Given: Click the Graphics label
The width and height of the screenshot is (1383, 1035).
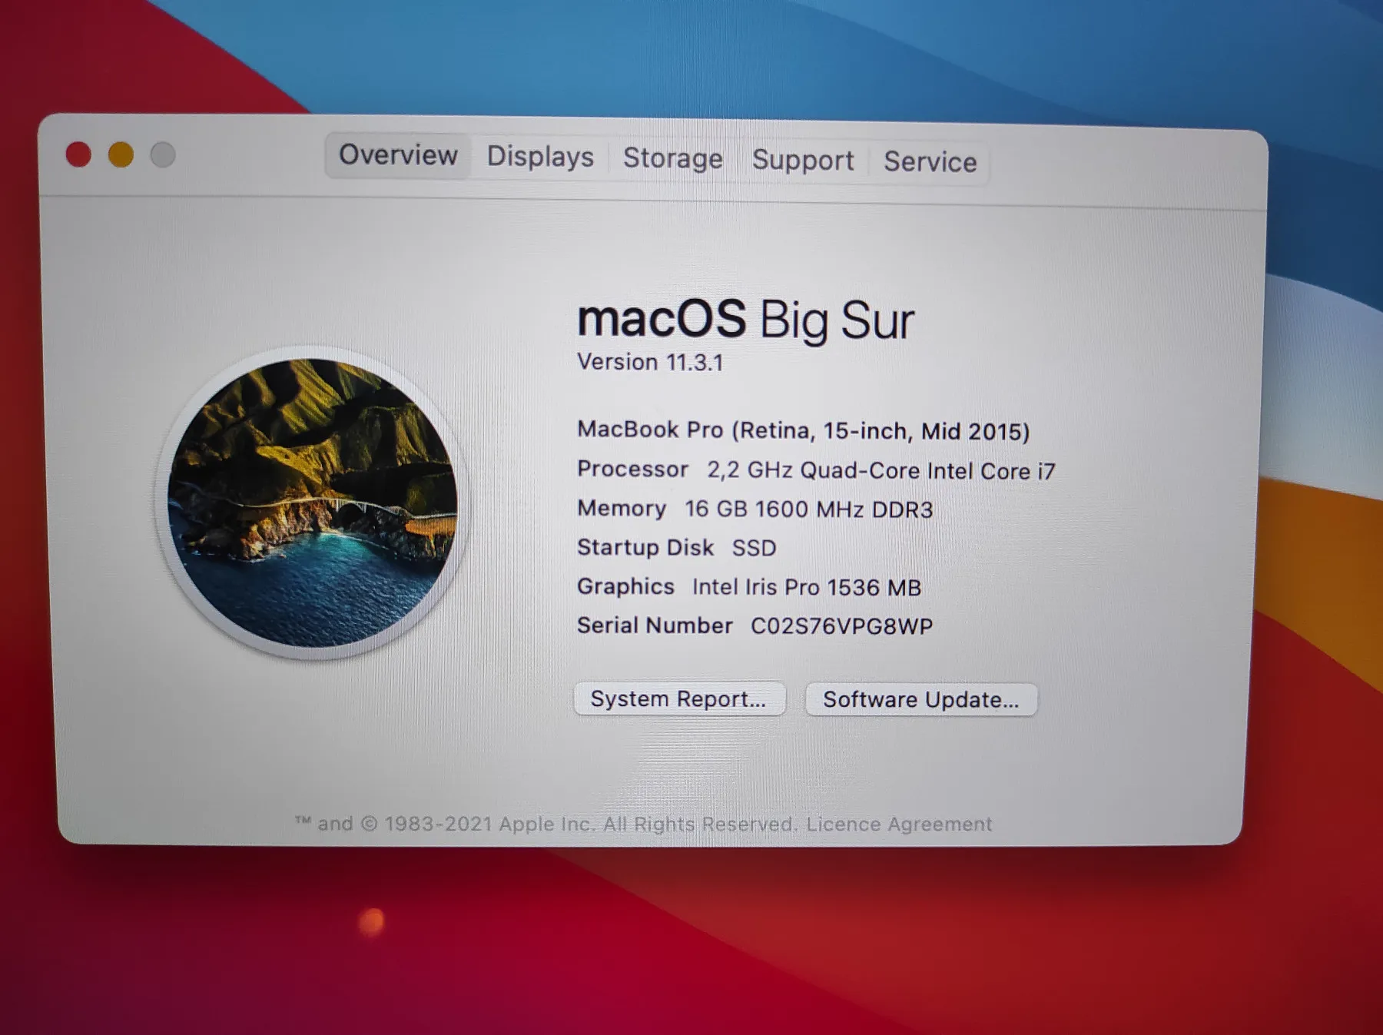Looking at the screenshot, I should [625, 586].
